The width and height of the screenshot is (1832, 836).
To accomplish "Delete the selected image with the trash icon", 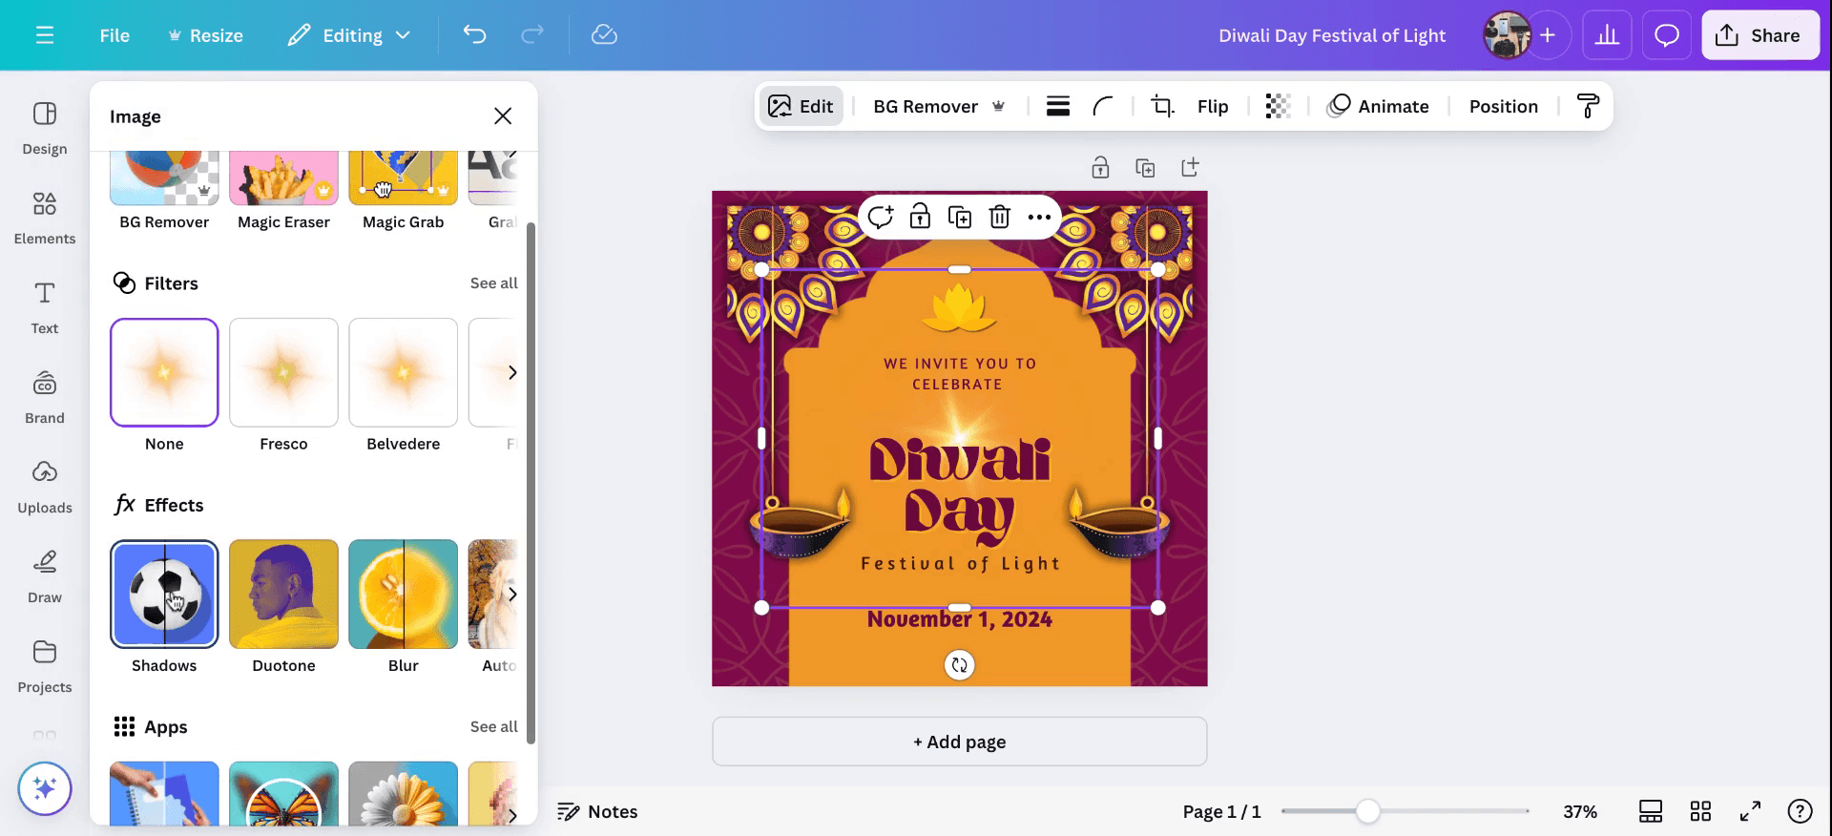I will click(999, 218).
